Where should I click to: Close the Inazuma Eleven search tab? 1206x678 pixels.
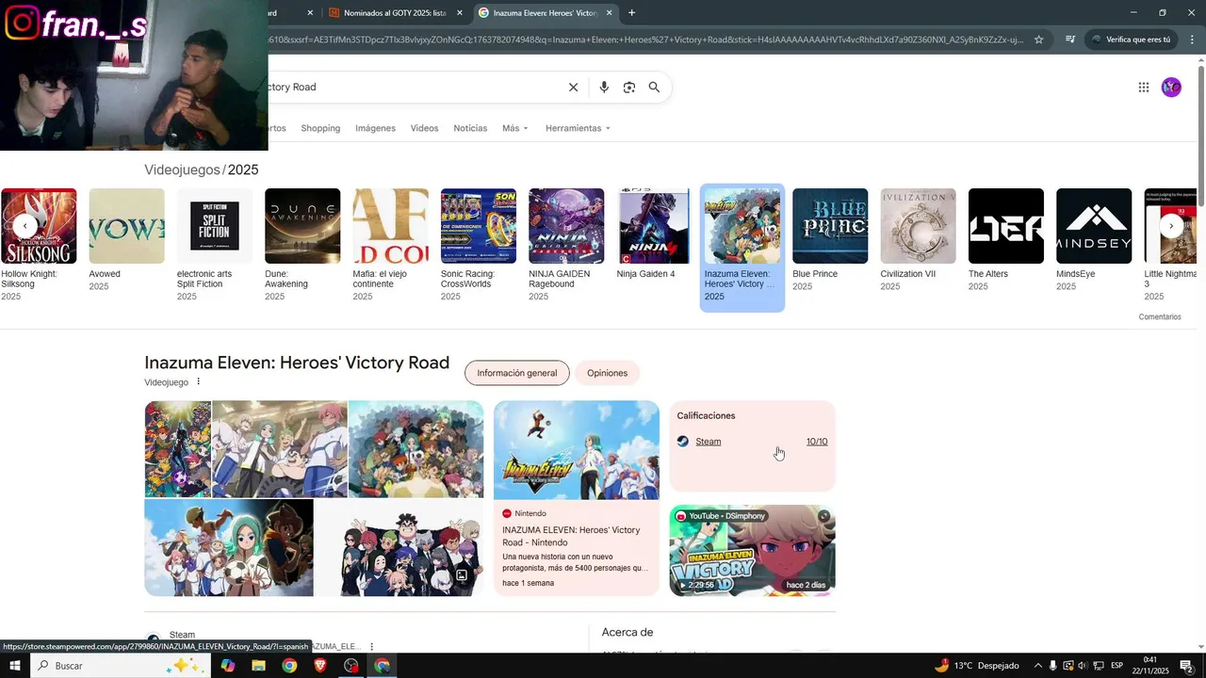(609, 13)
